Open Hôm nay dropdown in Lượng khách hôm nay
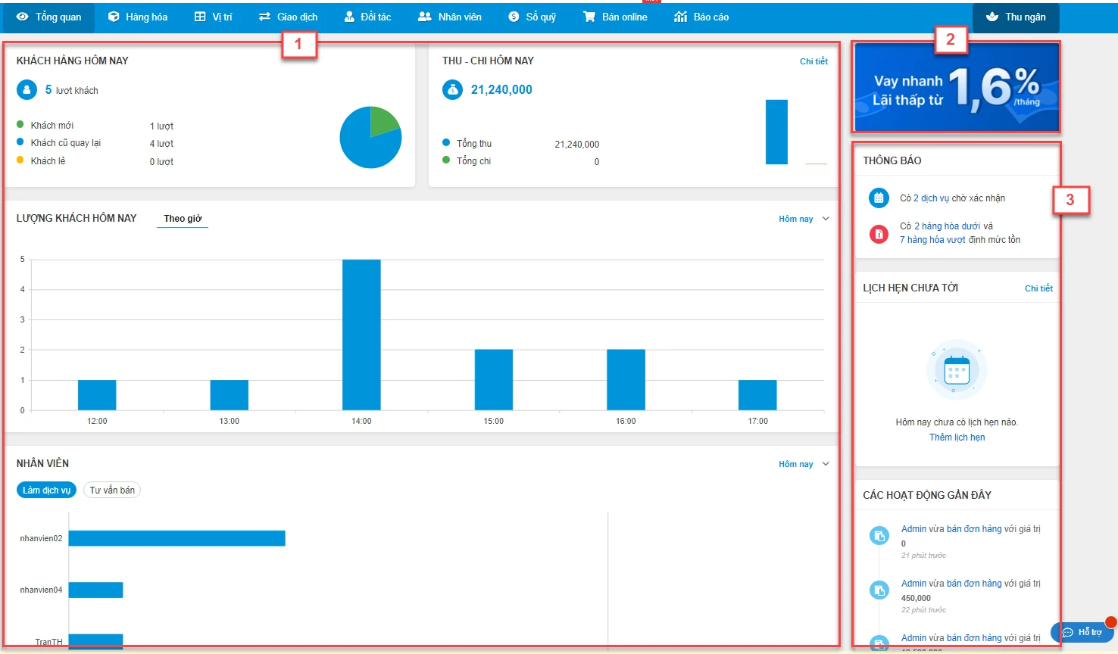1118x654 pixels. [x=804, y=219]
